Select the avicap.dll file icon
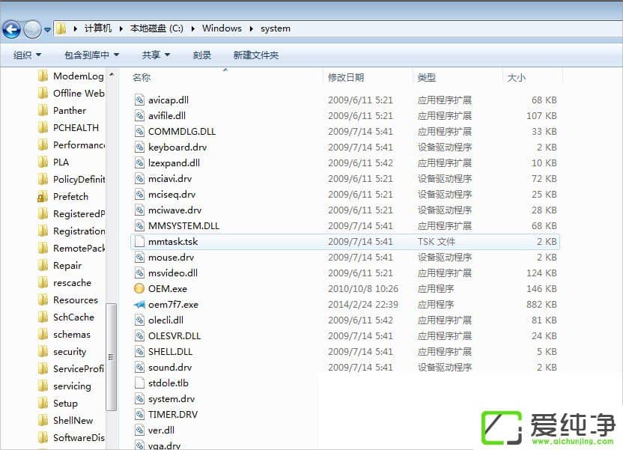623x450 pixels. coord(139,100)
